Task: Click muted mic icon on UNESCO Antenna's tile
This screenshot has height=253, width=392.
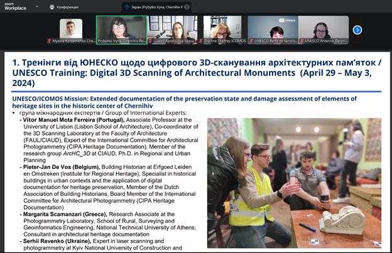Action: click(x=302, y=41)
